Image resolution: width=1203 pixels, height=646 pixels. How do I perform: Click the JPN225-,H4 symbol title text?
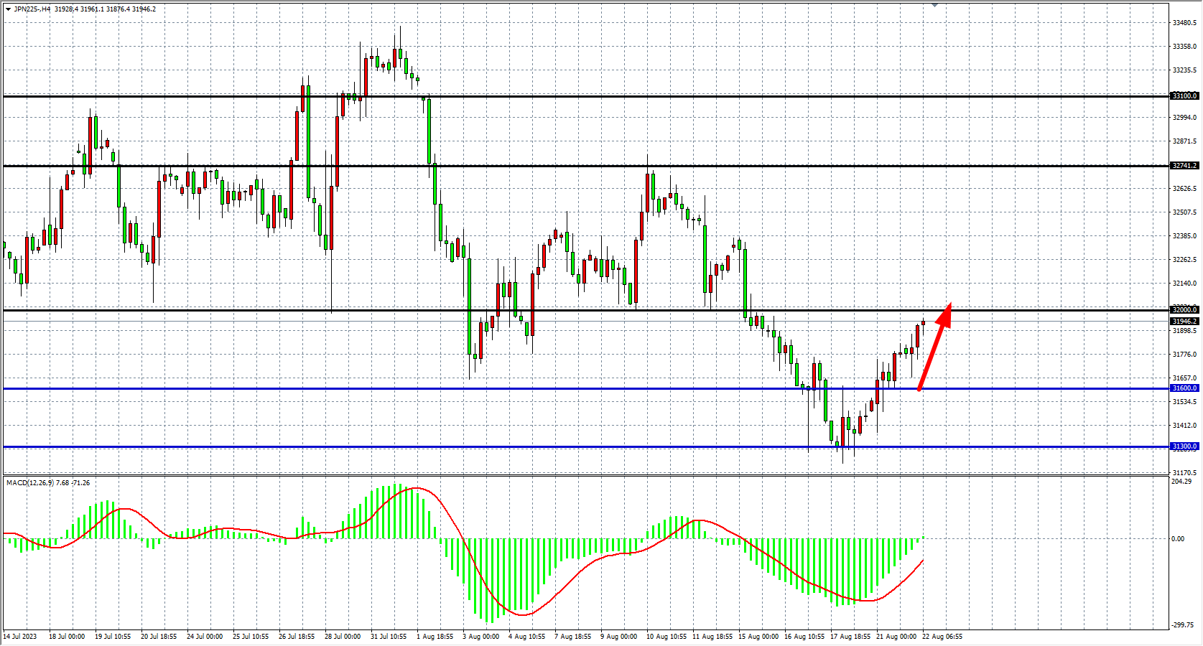32,9
